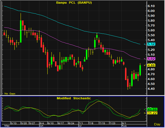This screenshot has height=128, width=165.
Task: Click the 7/23 date label
Action: pos(112,123)
